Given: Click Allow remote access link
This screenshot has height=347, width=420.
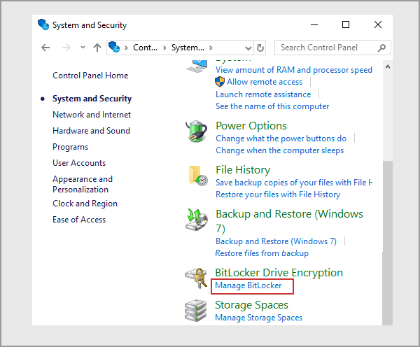Looking at the screenshot, I should tap(265, 82).
